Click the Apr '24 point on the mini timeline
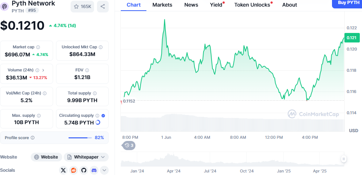 coord(173,171)
